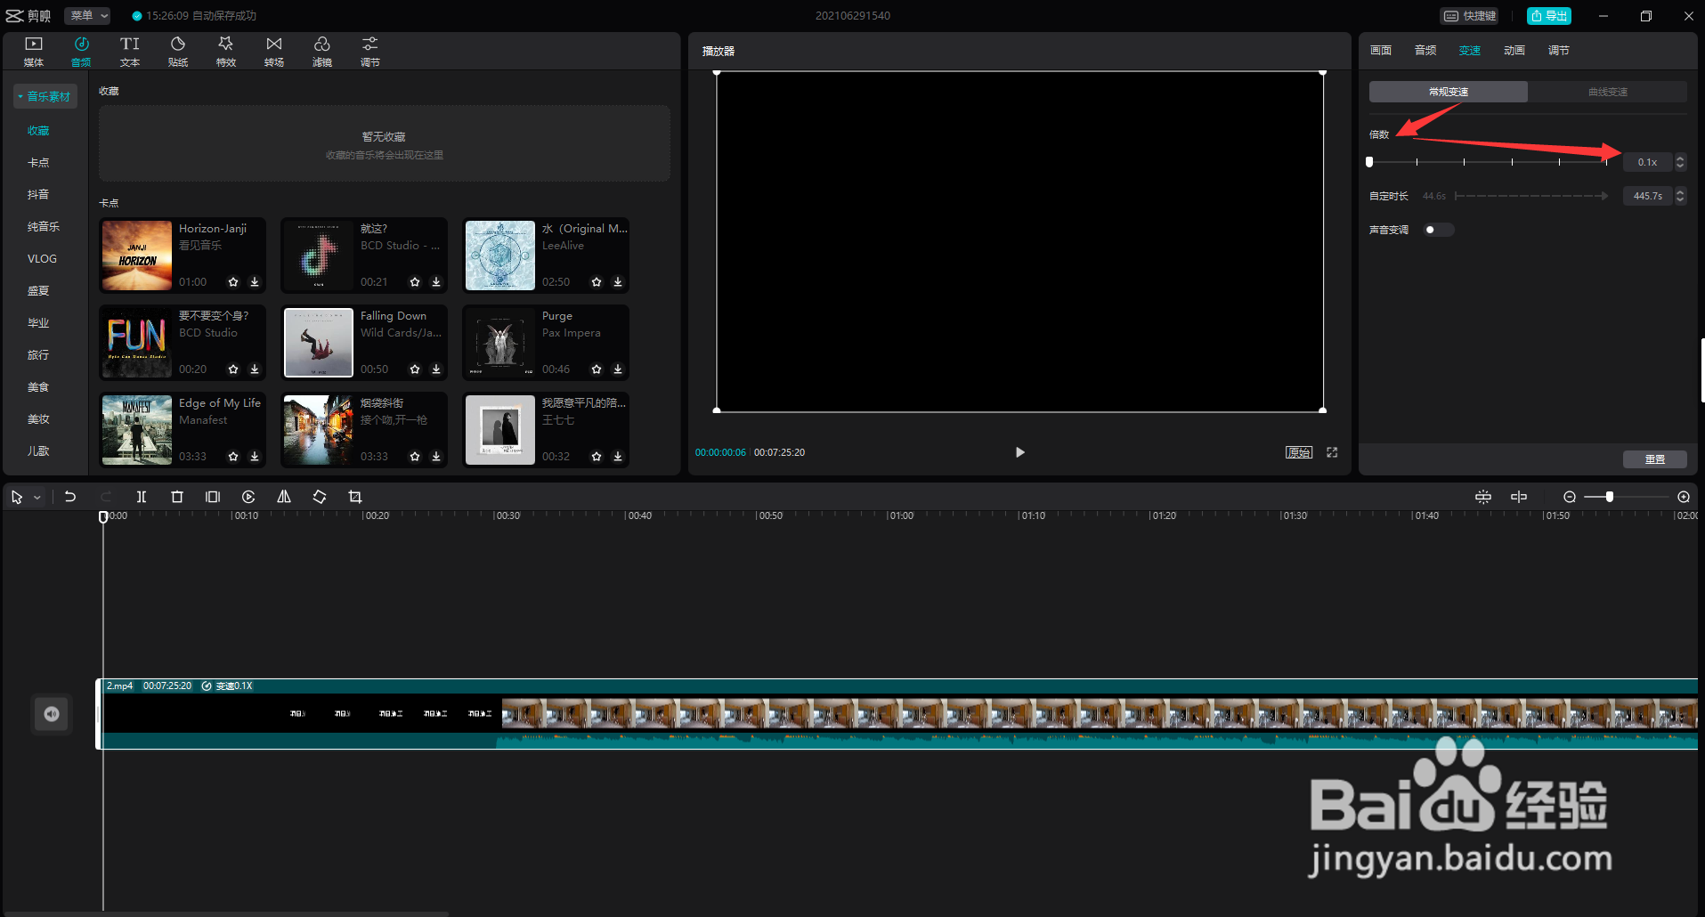Image resolution: width=1705 pixels, height=917 pixels.
Task: Click the reverse playback tool icon
Action: tap(248, 497)
